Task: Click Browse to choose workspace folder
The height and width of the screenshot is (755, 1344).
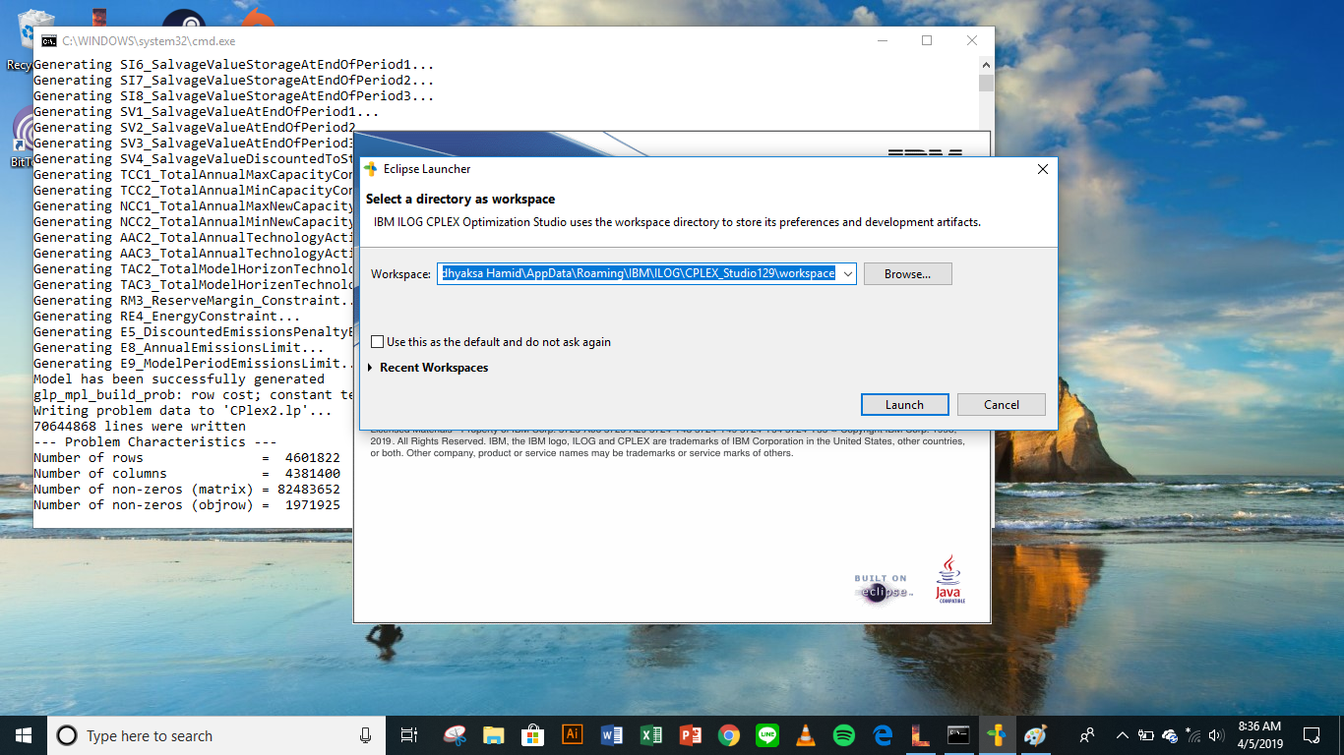Action: 907,273
